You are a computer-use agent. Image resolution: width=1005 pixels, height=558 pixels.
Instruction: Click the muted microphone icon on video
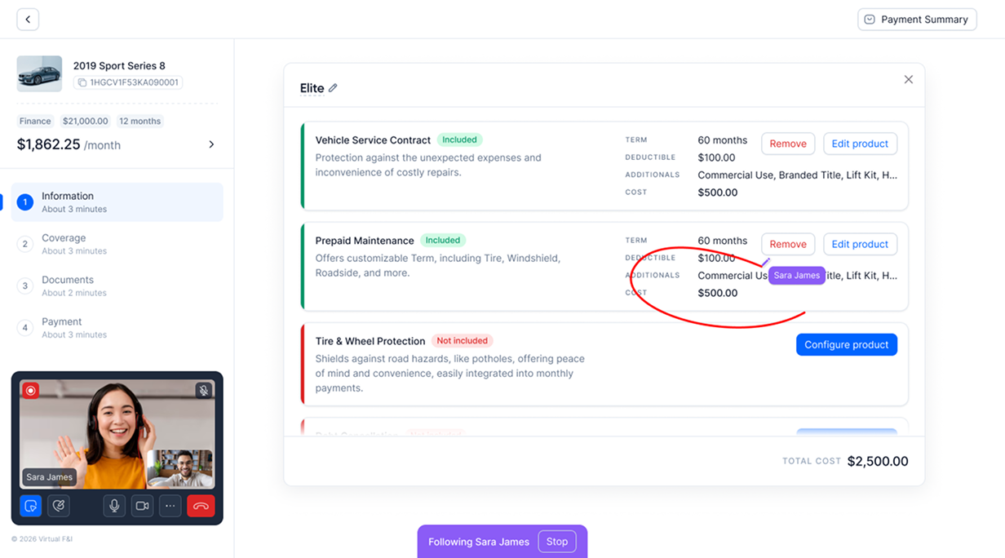(204, 391)
